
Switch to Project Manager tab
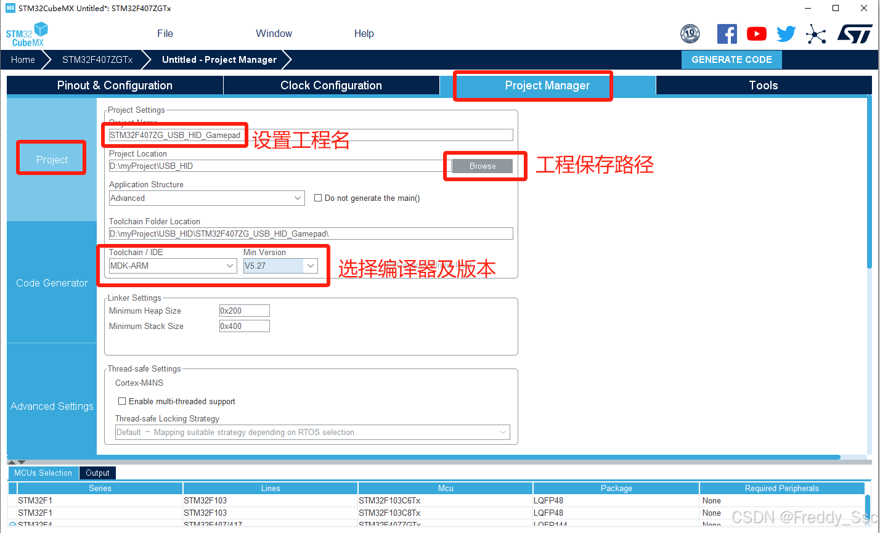point(548,86)
